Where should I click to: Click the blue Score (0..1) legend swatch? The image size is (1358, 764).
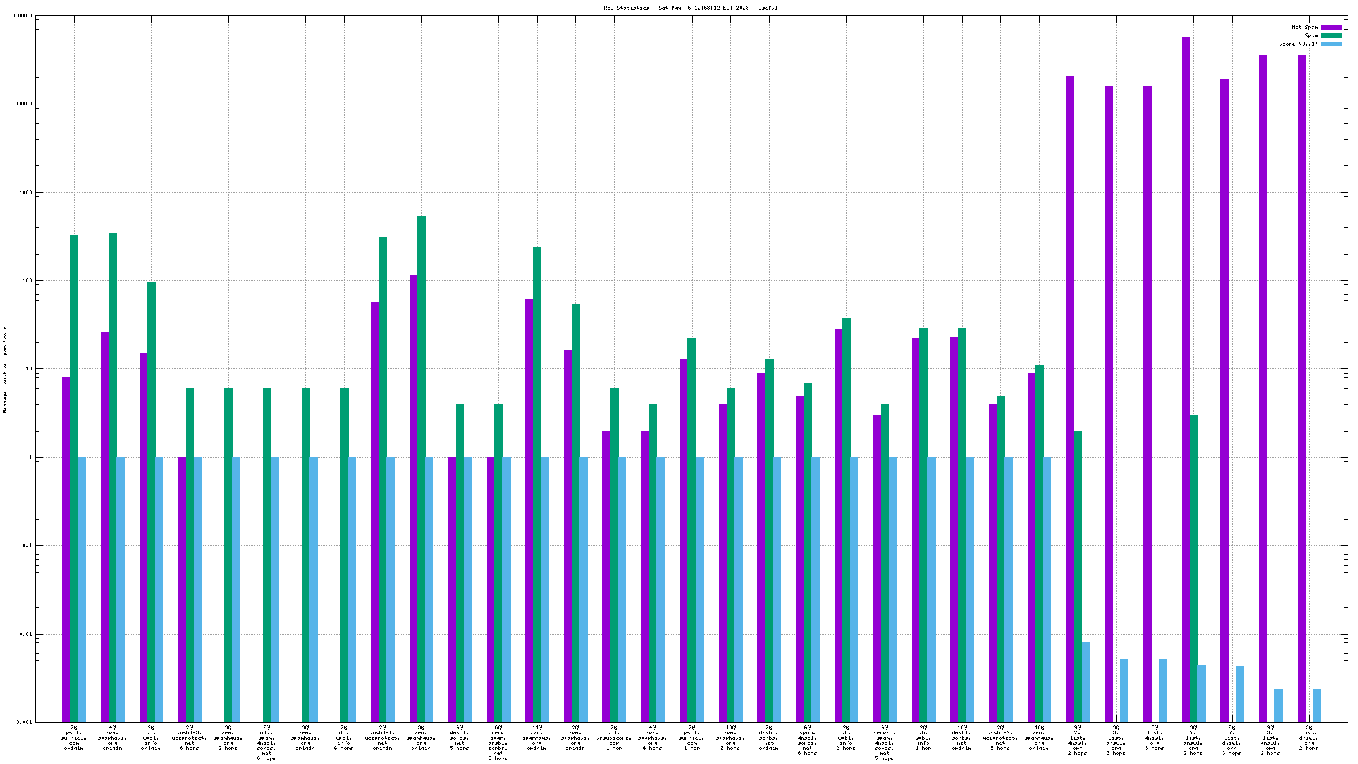1331,44
